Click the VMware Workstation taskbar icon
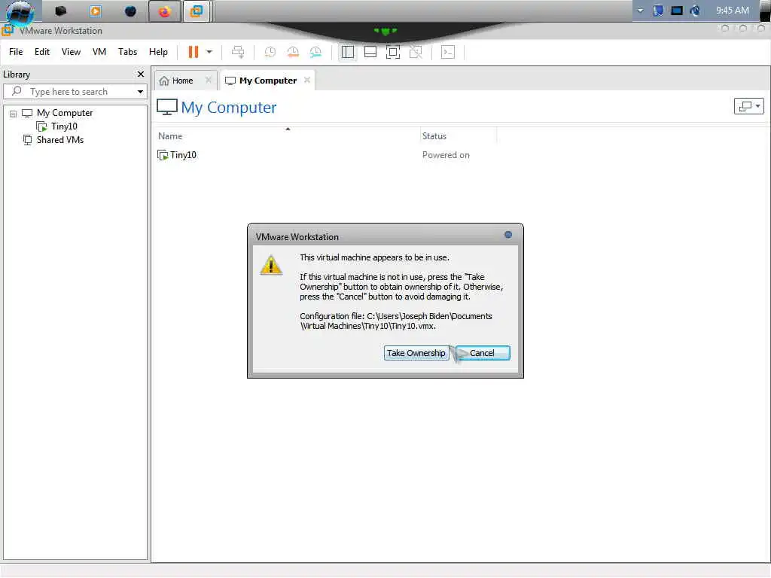The width and height of the screenshot is (771, 578). point(197,11)
